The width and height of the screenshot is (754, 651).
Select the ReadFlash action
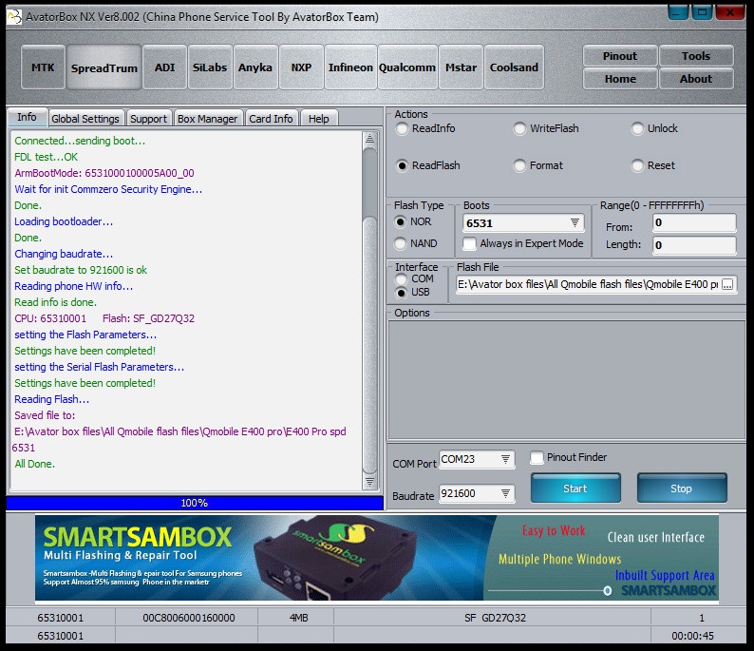click(x=428, y=165)
